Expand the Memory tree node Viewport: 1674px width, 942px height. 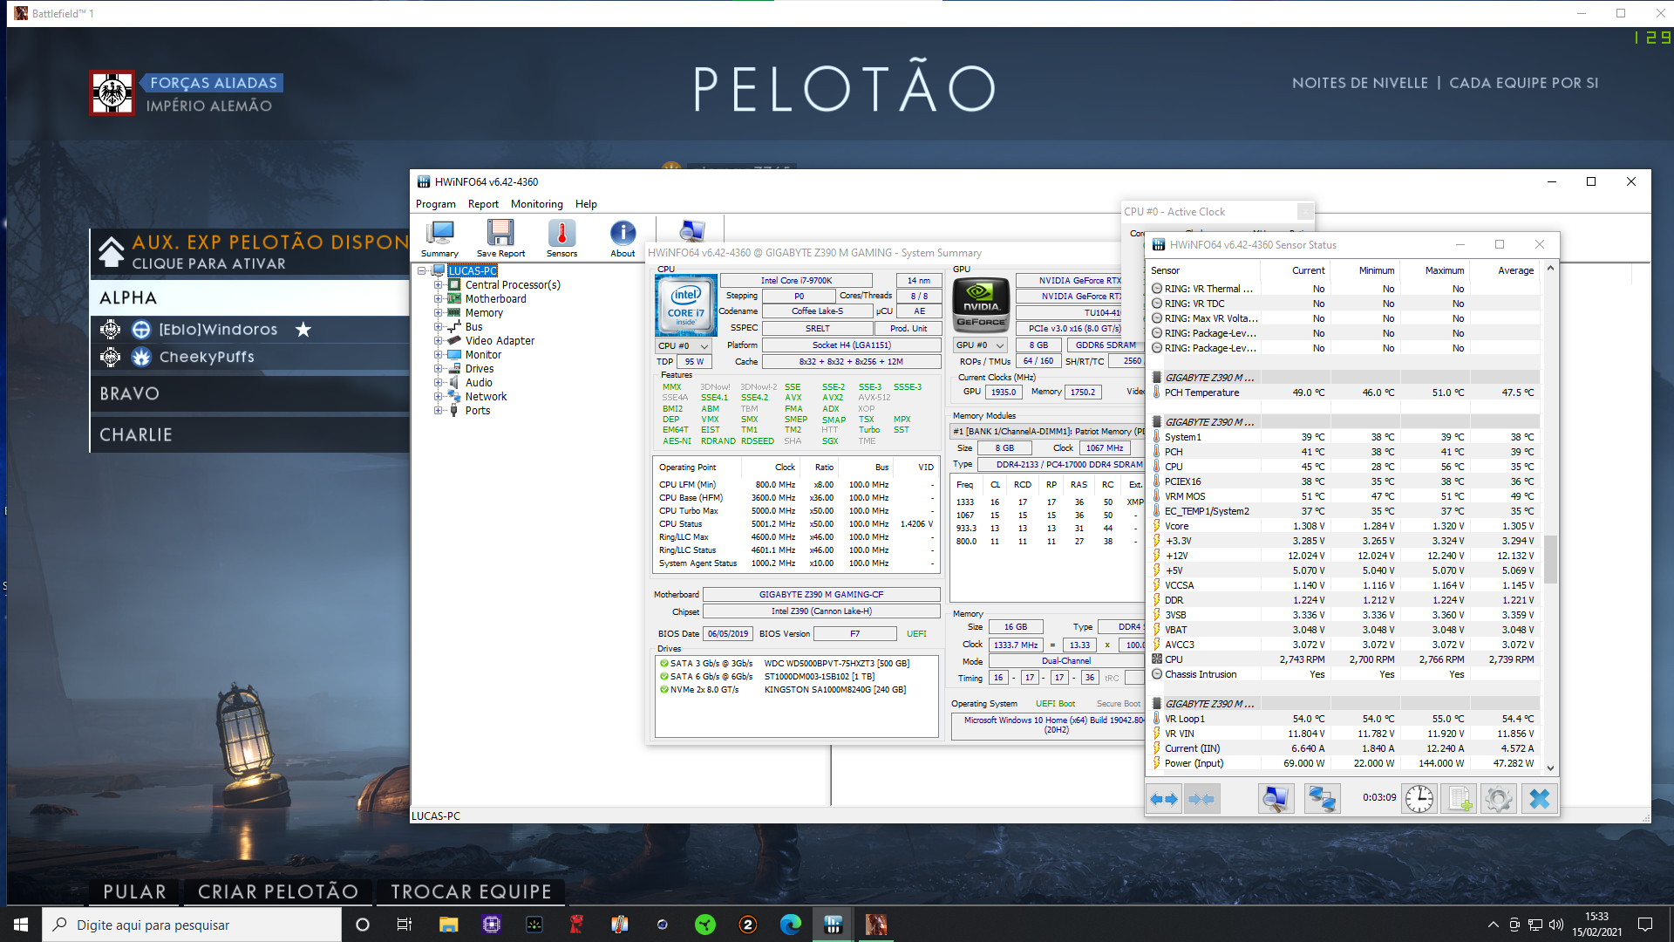(438, 313)
